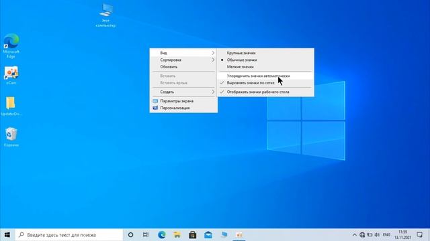Open the notification center icon
Image resolution: width=430 pixels, height=241 pixels.
click(x=419, y=235)
